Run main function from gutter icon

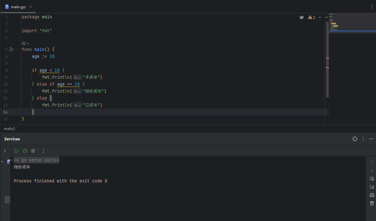coord(11,49)
